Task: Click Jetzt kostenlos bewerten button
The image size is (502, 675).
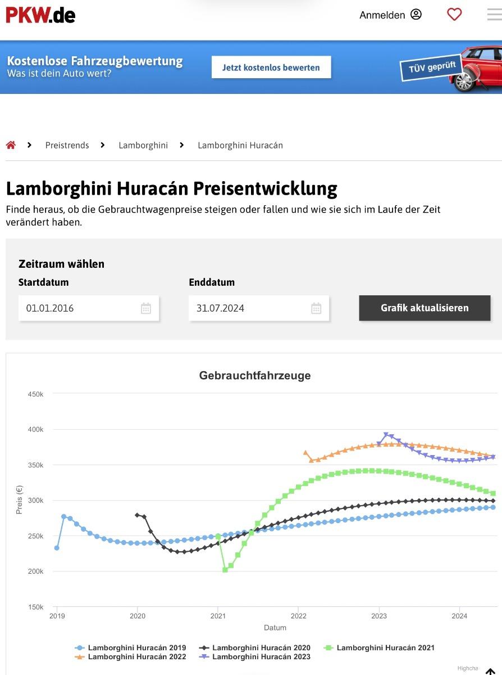Action: tap(271, 67)
